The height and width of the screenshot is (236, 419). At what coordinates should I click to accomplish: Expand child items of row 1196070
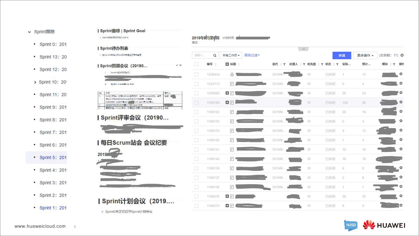click(x=227, y=206)
